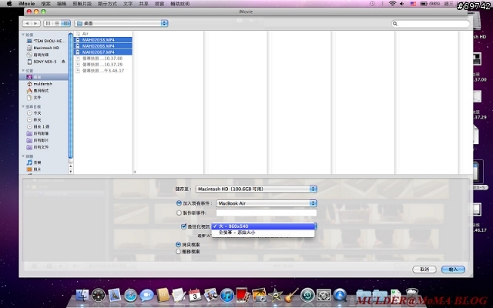Open Photo Booth from the Dock
493x308 pixels.
click(243, 296)
